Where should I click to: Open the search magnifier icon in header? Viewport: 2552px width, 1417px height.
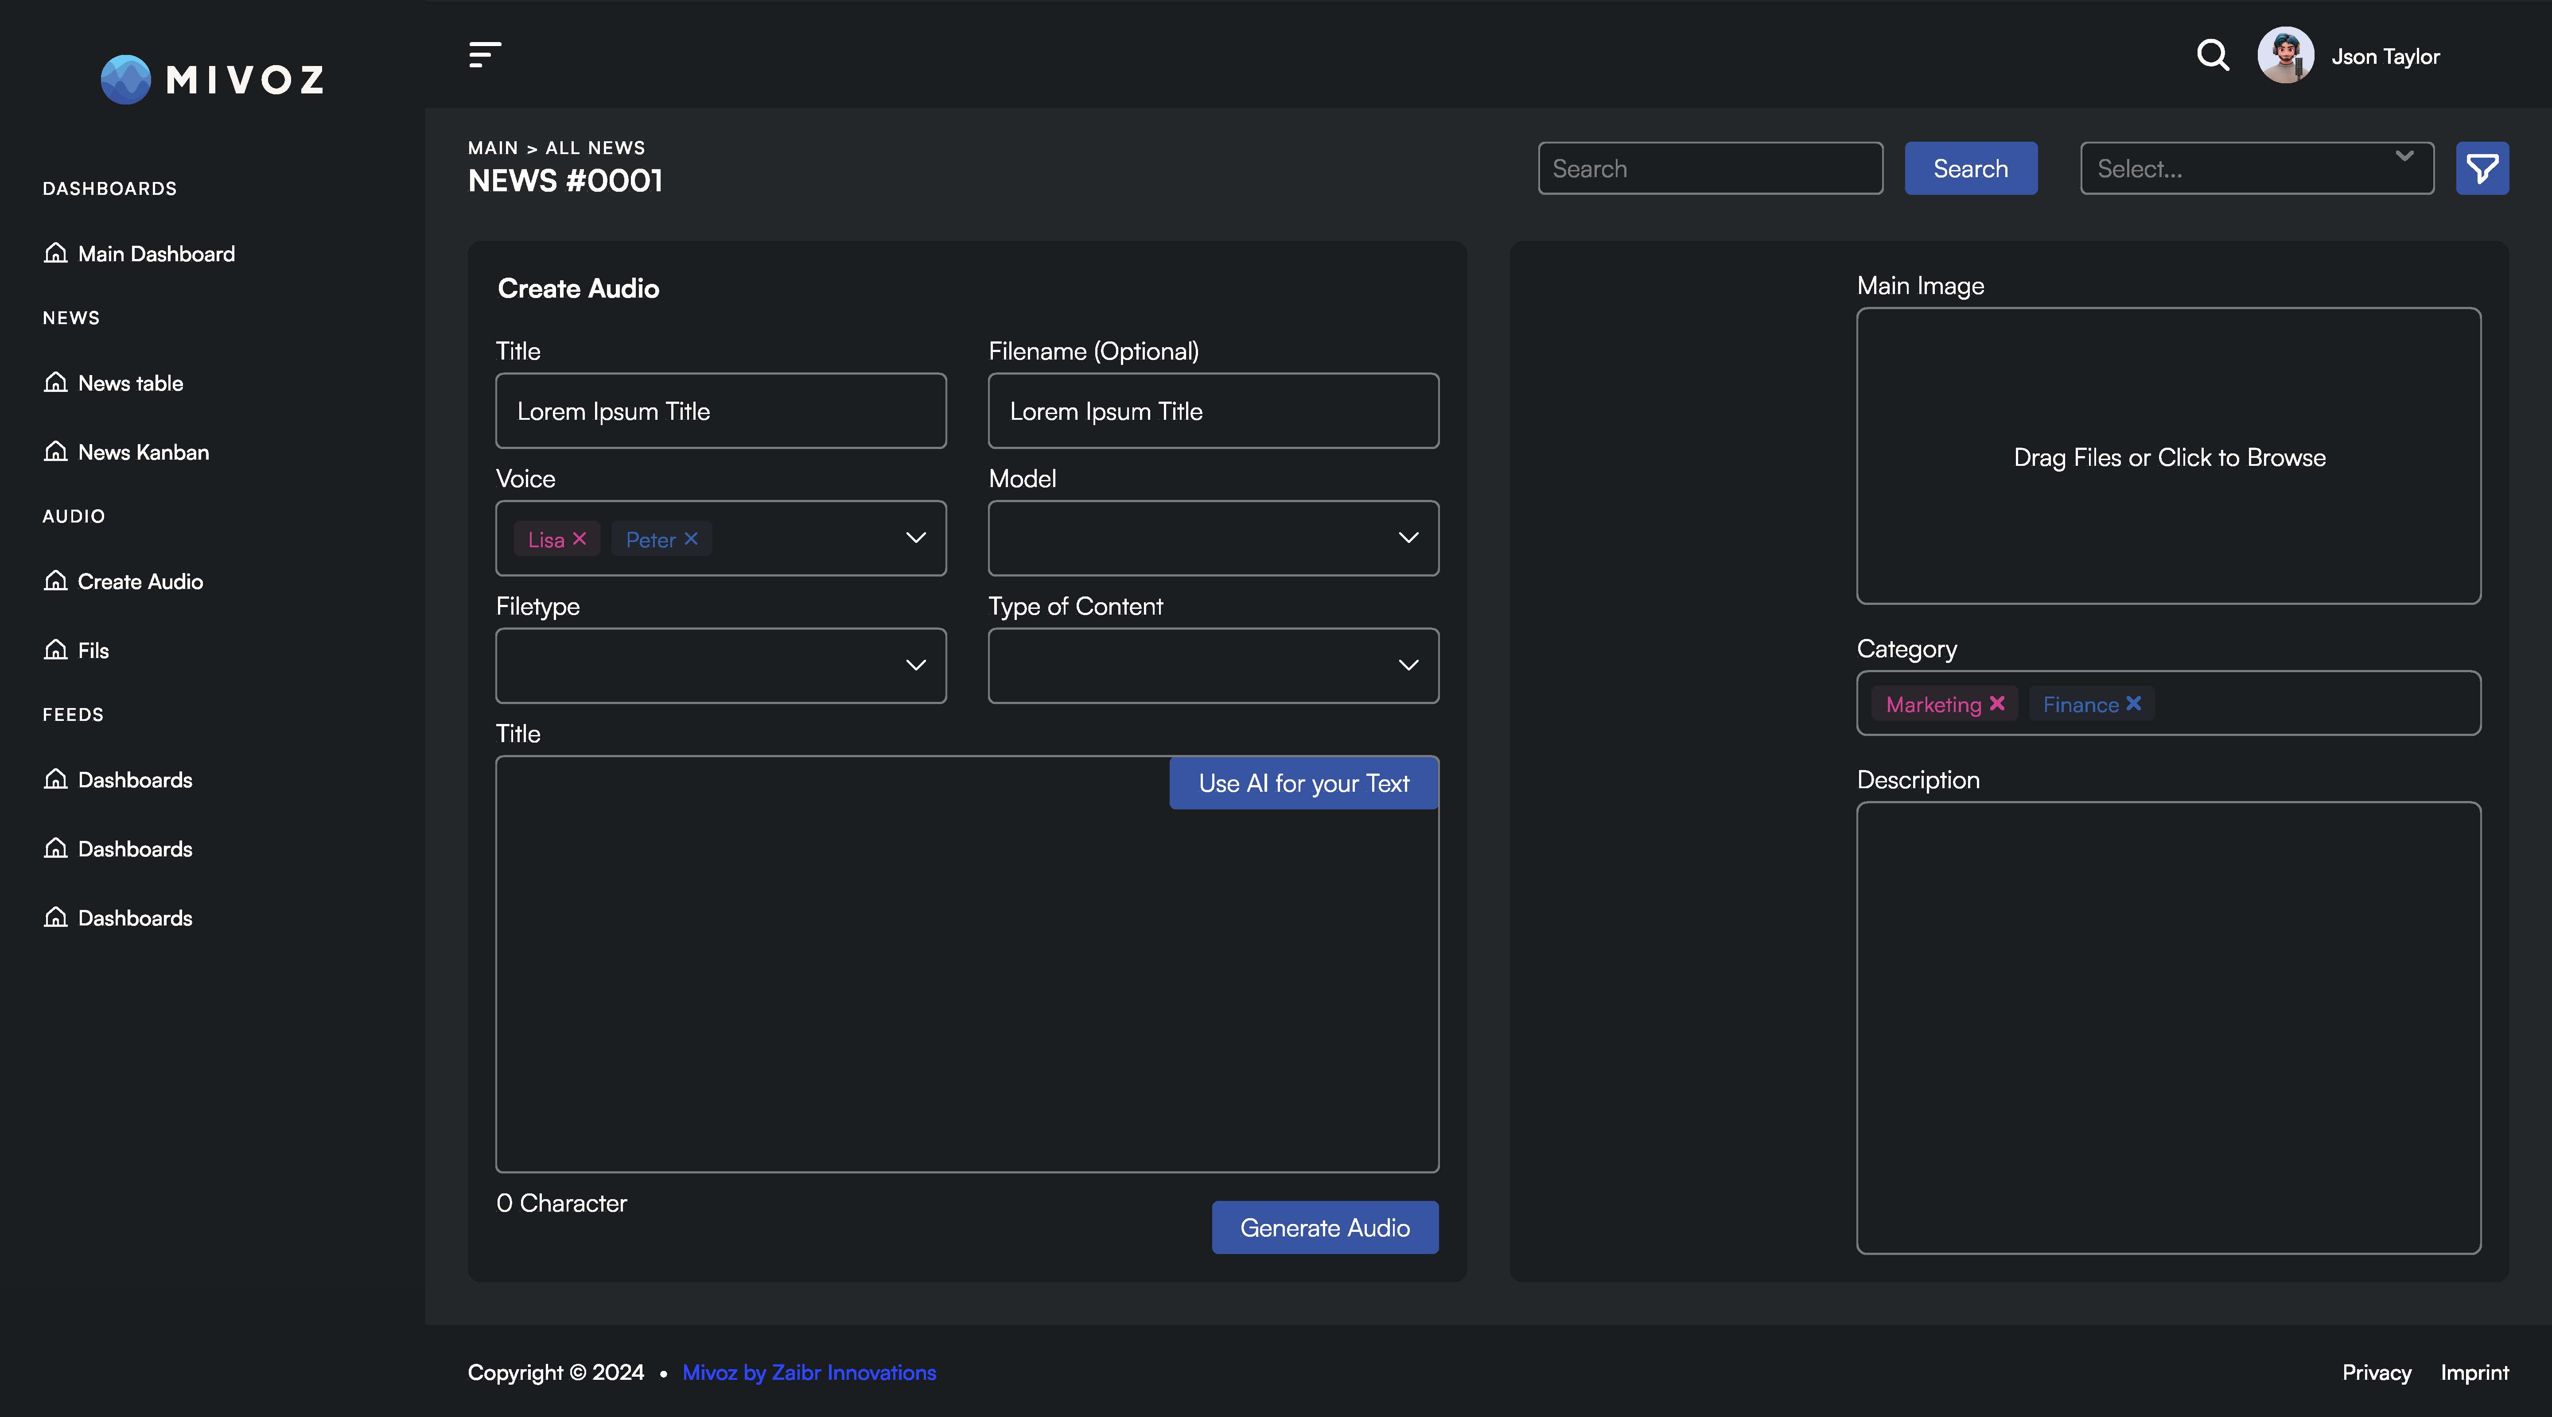[2212, 55]
